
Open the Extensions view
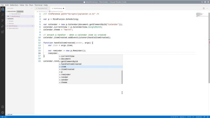click(x=3, y=32)
